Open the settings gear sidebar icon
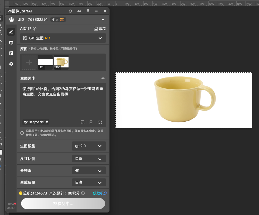Viewport: 259px width, 215px height. tap(11, 64)
